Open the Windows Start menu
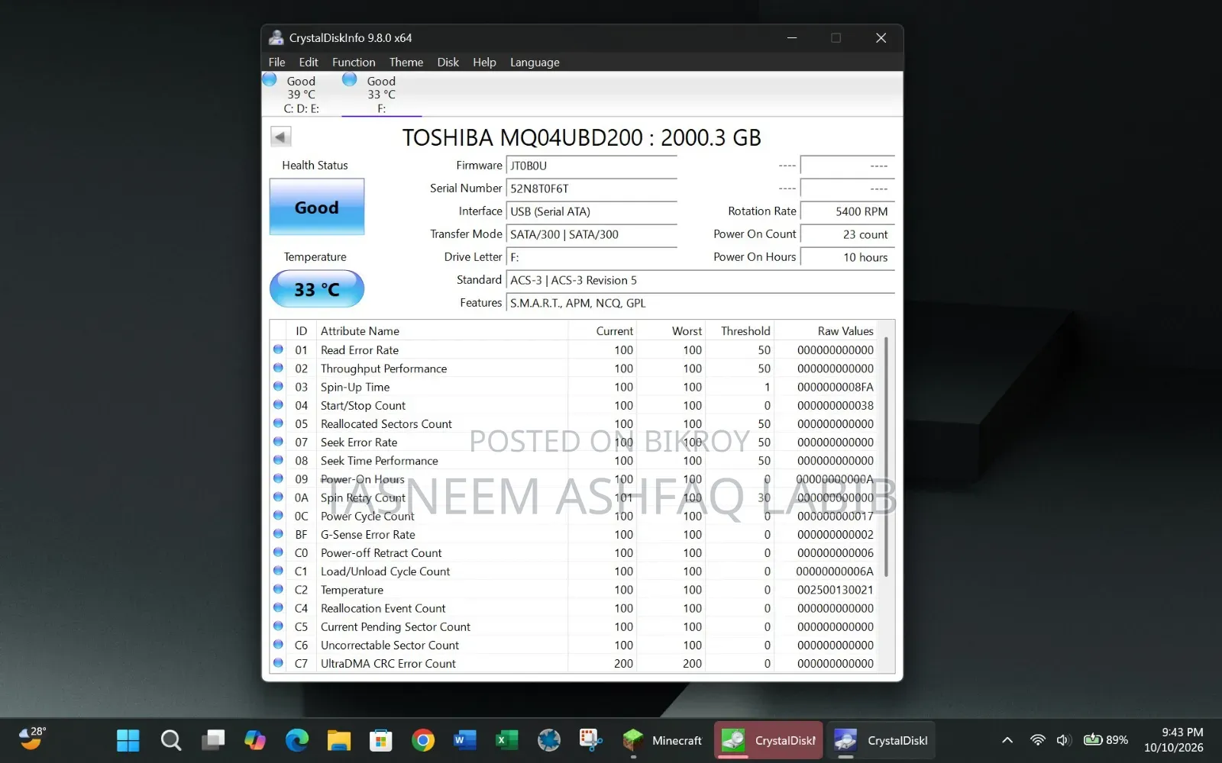This screenshot has height=763, width=1222. click(128, 740)
